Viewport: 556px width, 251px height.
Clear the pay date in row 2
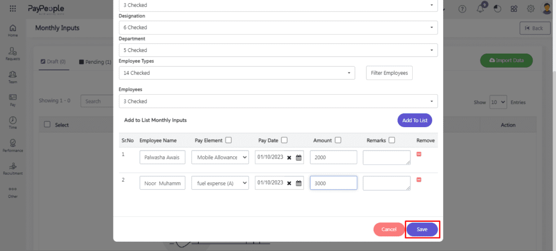click(289, 183)
